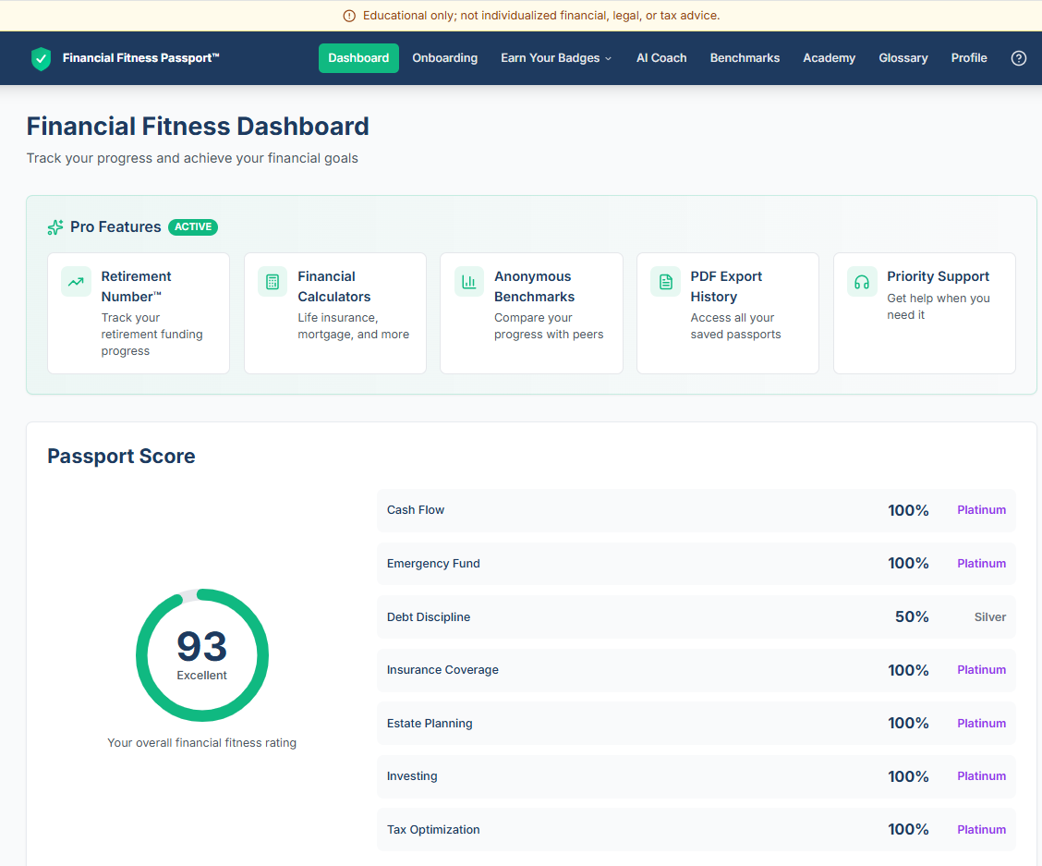Navigate to the Academy page
This screenshot has height=866, width=1042.
point(829,57)
